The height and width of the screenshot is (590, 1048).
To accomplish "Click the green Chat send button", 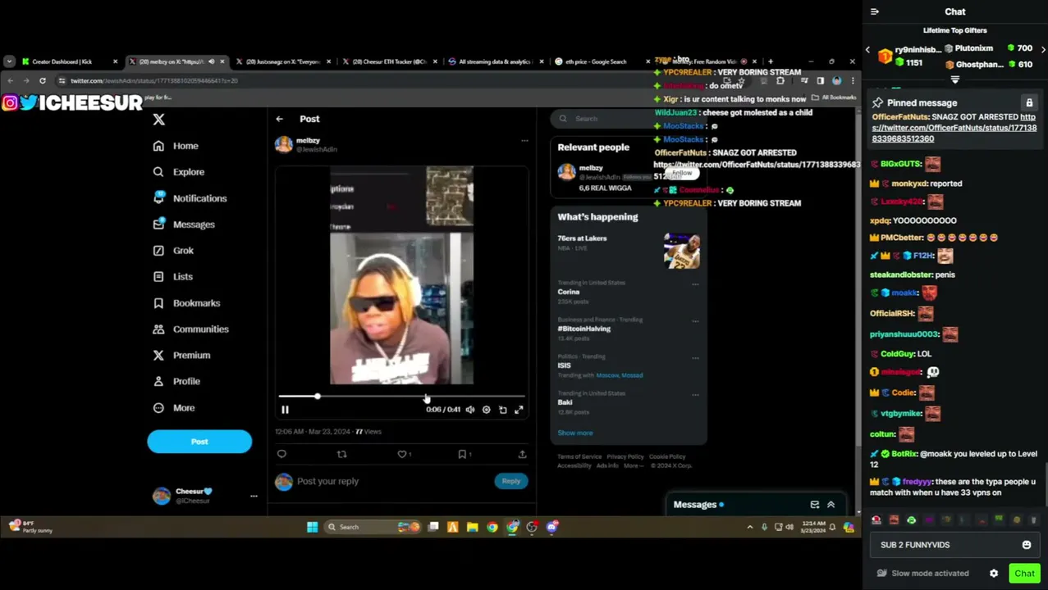I will [1024, 574].
